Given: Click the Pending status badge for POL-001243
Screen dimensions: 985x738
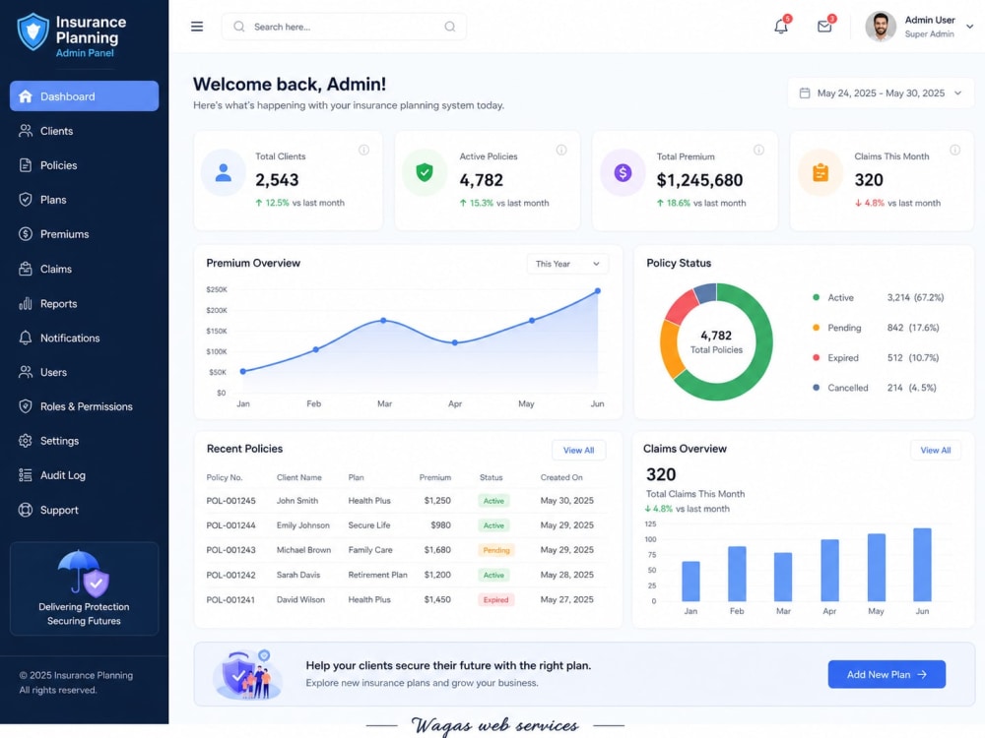Looking at the screenshot, I should 496,550.
